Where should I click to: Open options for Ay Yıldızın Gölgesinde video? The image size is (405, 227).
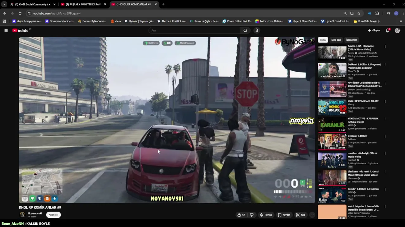[x=385, y=83]
